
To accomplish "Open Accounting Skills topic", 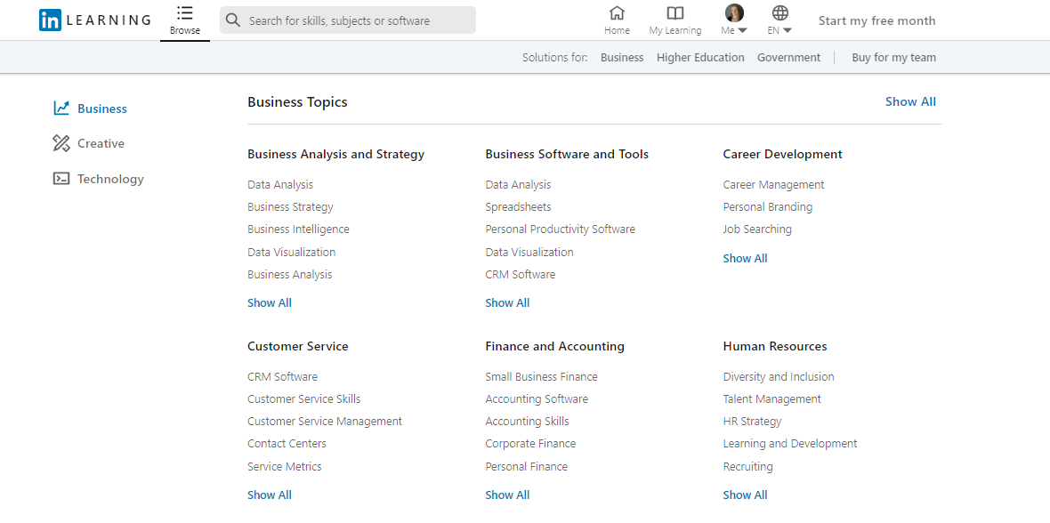I will (x=528, y=422).
